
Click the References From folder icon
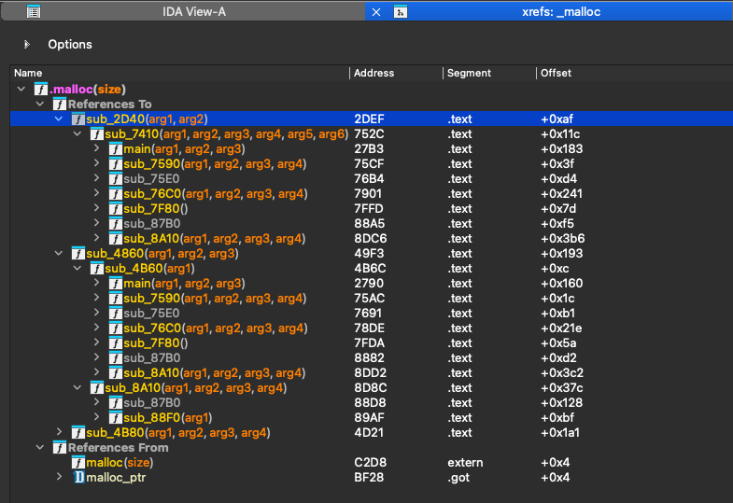tap(60, 448)
